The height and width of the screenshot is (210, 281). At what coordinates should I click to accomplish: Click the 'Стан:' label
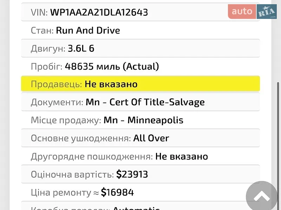[x=42, y=30]
